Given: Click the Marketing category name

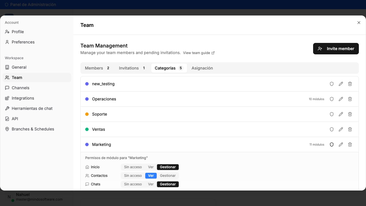Looking at the screenshot, I should [x=102, y=144].
